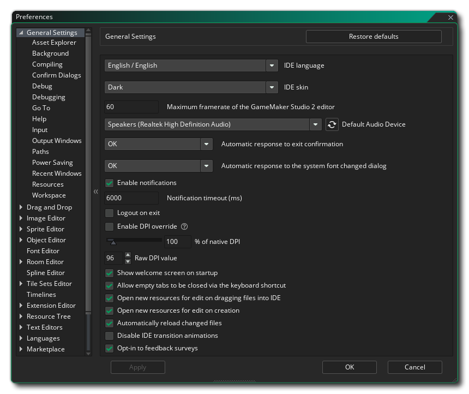Open the Font Editor preferences page
The width and height of the screenshot is (469, 394).
(x=43, y=251)
